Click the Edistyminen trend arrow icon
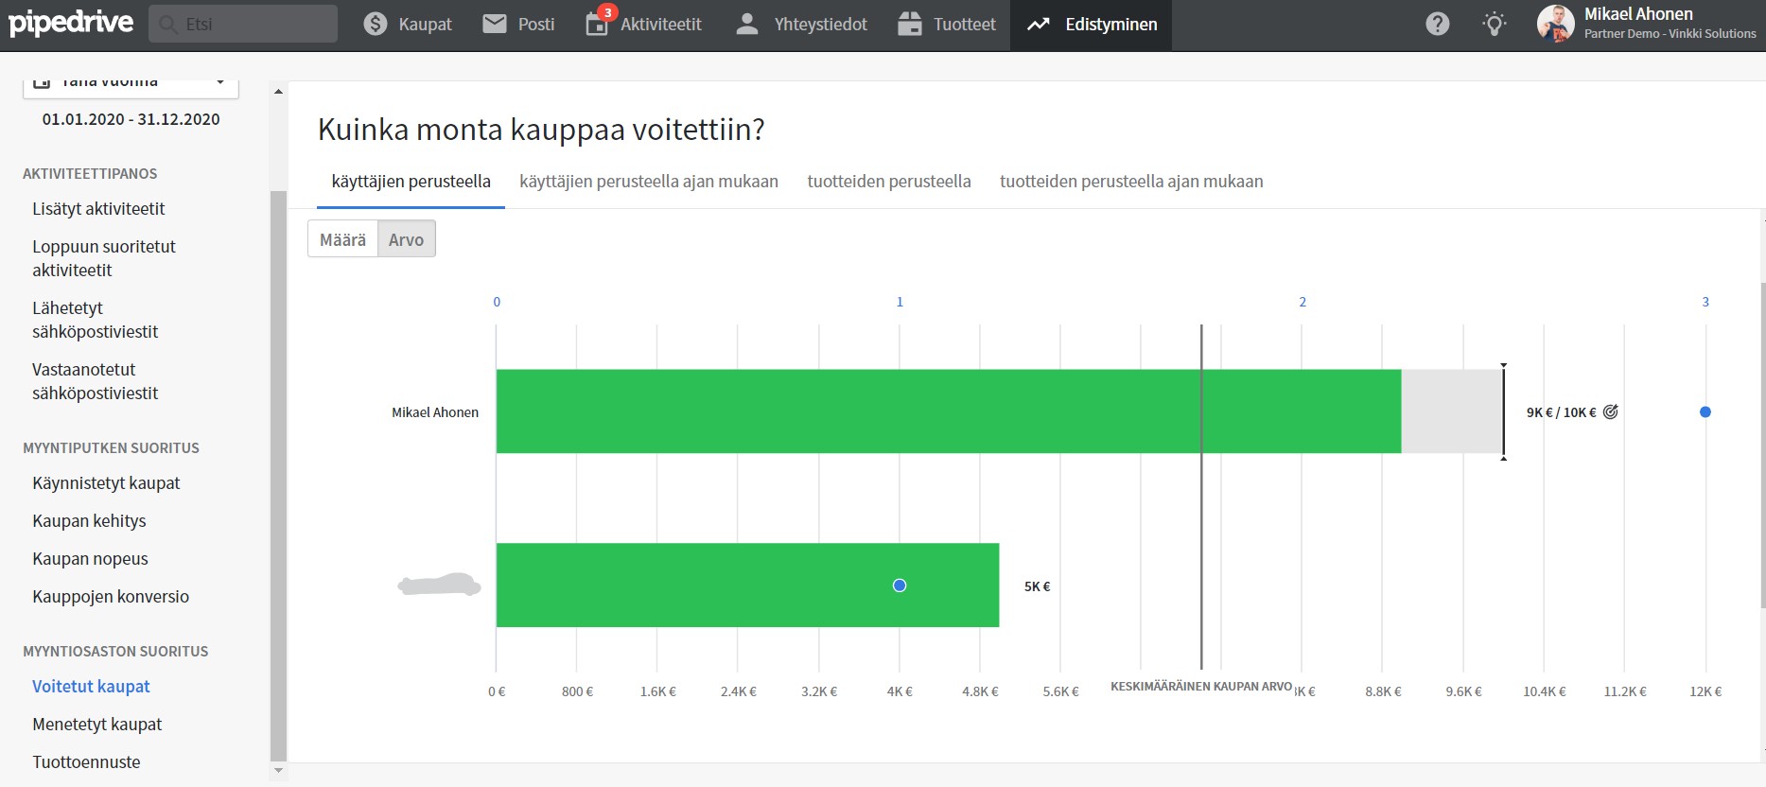Image resolution: width=1766 pixels, height=787 pixels. point(1039,24)
